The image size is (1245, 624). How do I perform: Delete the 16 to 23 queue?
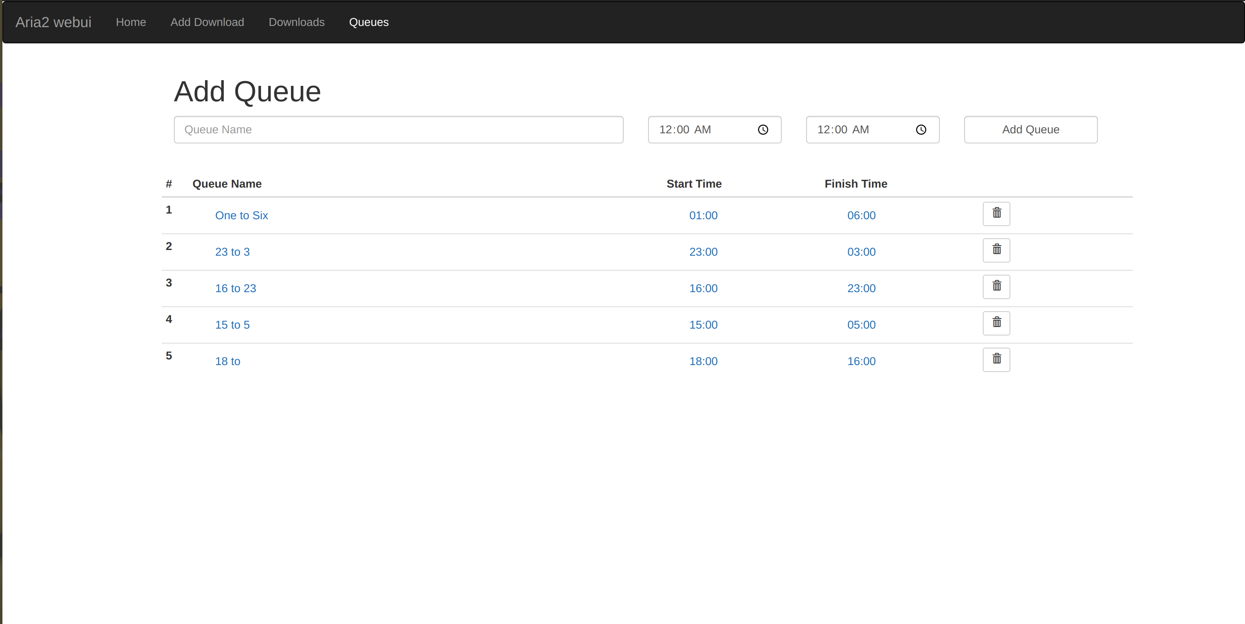(996, 286)
